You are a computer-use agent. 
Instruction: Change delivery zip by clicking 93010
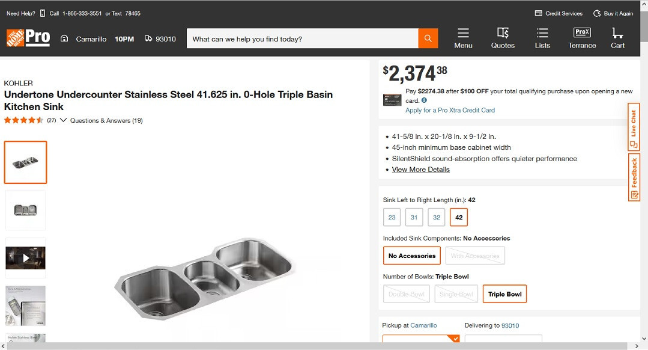point(510,325)
